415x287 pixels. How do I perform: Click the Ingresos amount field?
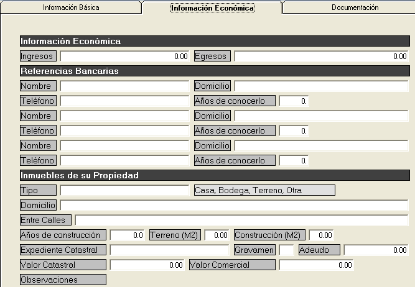124,57
